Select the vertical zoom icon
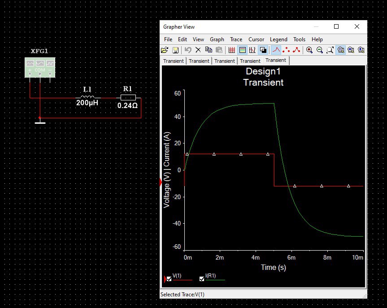387x308 pixels. point(361,50)
